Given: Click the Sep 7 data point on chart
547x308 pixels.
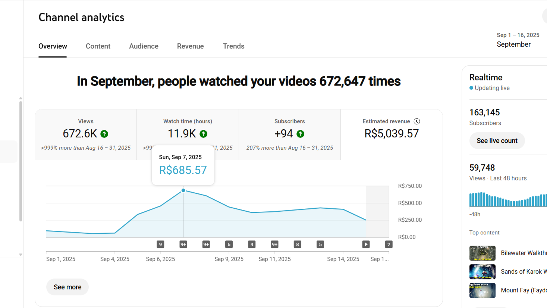Looking at the screenshot, I should pos(183,190).
